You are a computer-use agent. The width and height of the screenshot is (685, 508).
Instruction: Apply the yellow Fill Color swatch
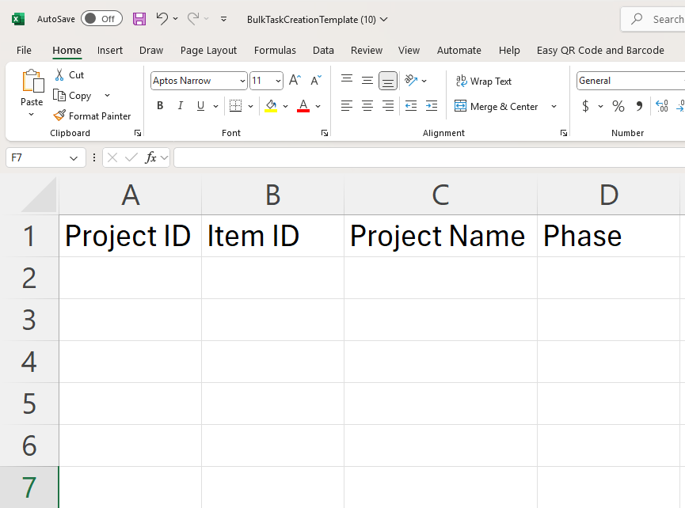tap(271, 106)
